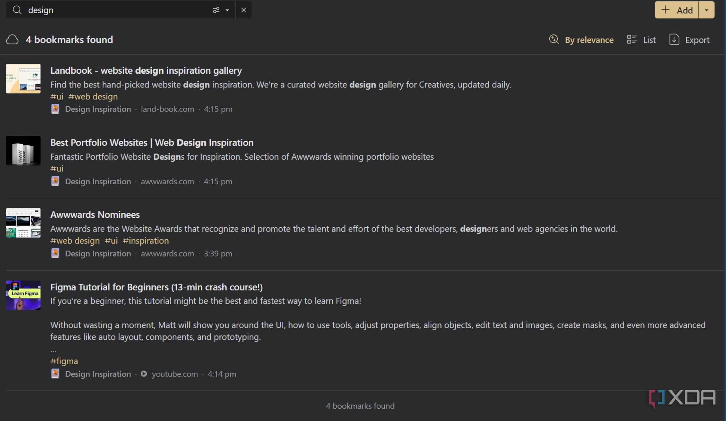Click the 3:39 pm timestamp

click(218, 254)
